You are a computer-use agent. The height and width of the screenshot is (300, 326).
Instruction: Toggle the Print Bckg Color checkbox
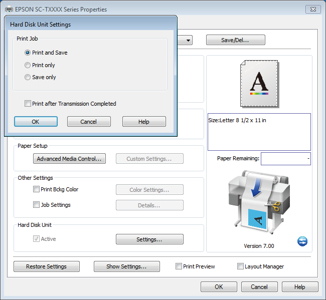point(36,189)
